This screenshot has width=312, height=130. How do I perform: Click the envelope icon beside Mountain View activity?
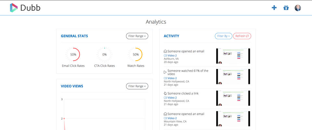pos(165,114)
